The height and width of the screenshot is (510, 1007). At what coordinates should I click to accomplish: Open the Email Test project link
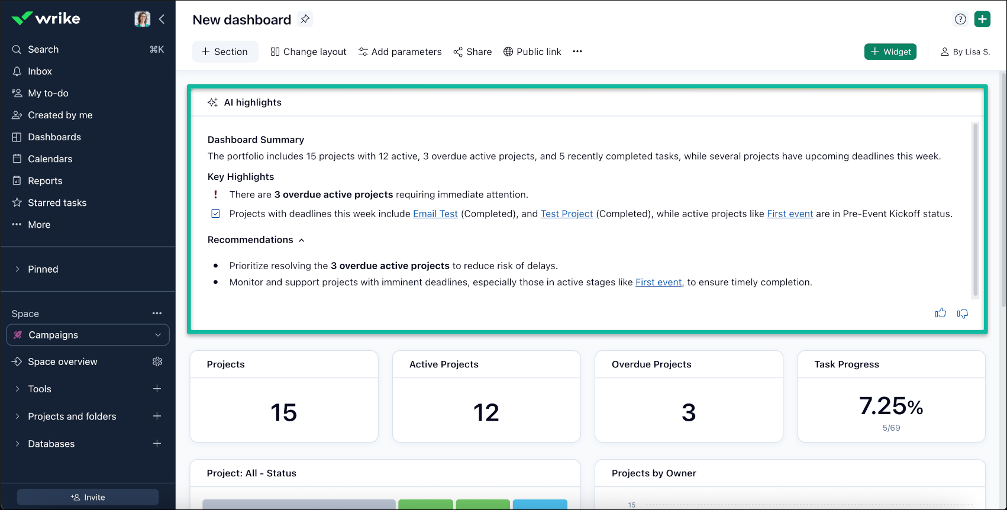tap(435, 214)
